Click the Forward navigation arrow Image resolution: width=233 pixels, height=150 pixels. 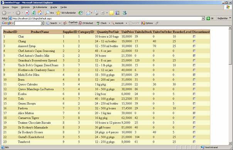pos(18,13)
